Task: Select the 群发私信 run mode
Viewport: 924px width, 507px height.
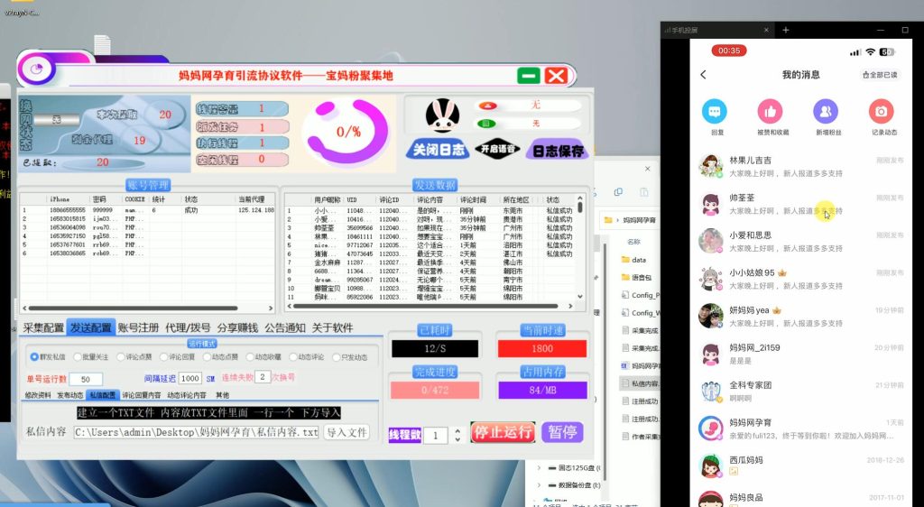Action: click(48, 357)
